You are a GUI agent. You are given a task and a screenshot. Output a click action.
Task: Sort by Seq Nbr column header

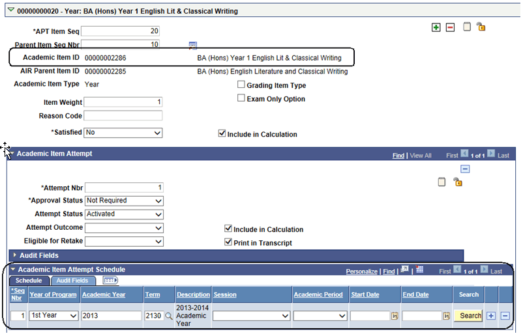click(x=18, y=294)
